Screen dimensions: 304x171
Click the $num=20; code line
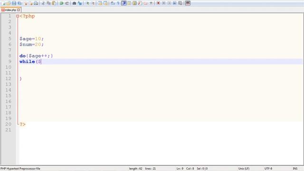click(x=32, y=44)
